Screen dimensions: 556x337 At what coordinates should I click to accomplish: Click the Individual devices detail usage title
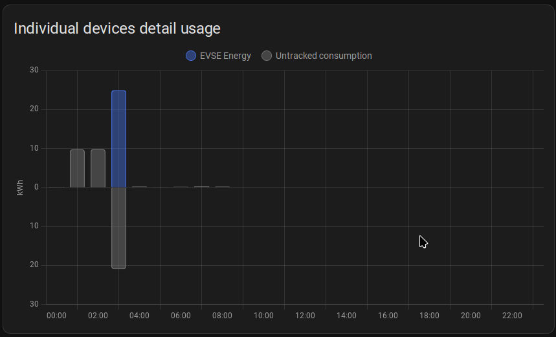(117, 28)
